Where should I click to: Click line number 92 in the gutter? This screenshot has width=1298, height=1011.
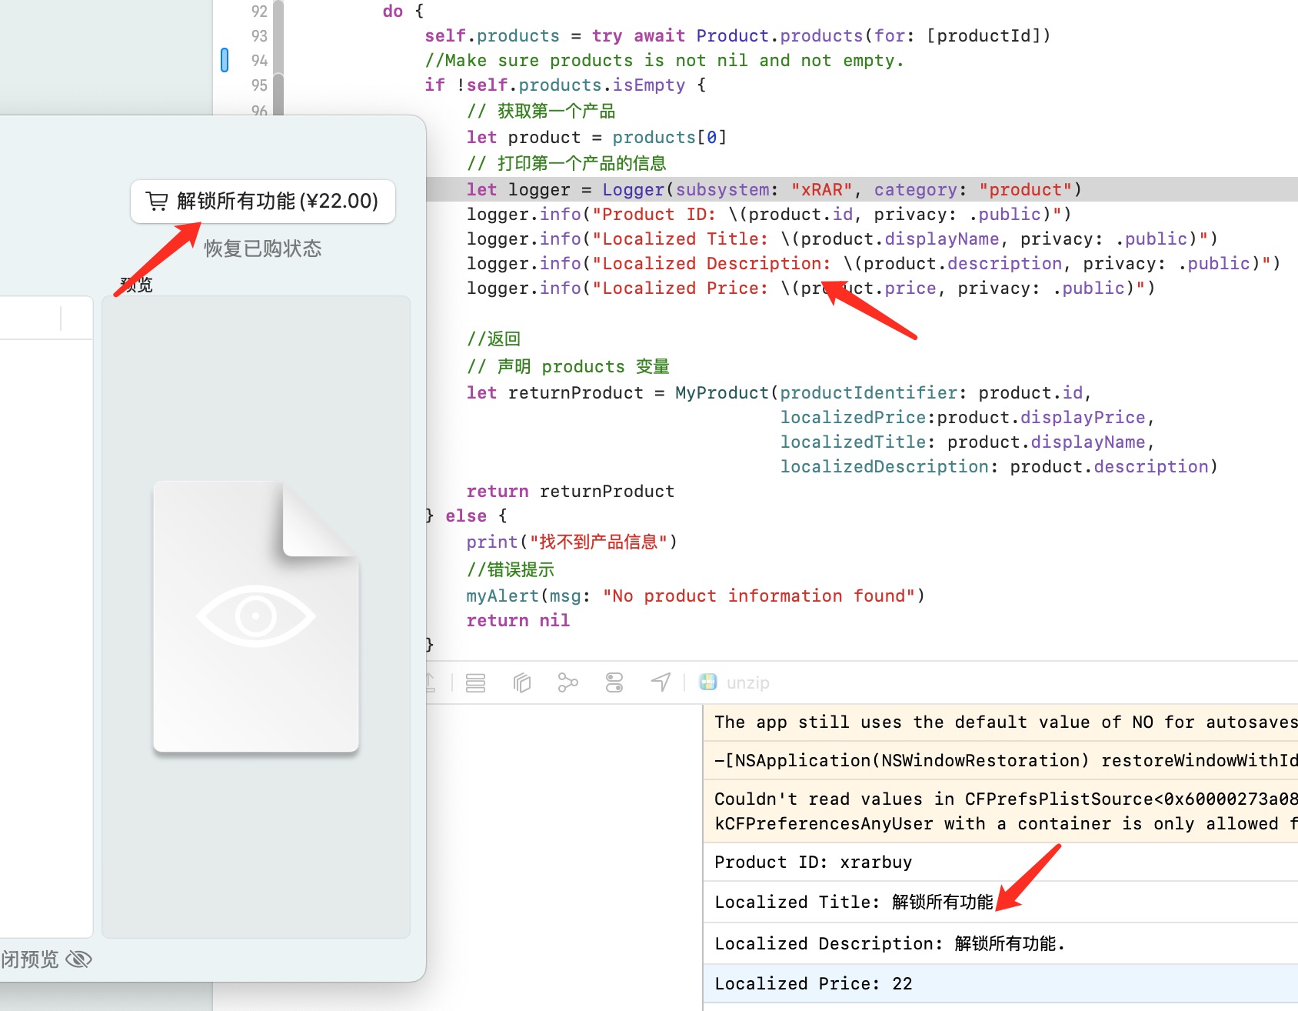click(x=259, y=12)
